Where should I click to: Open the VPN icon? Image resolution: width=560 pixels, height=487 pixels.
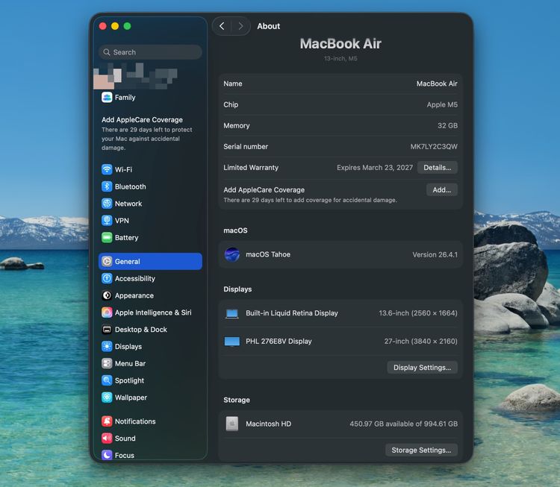[107, 221]
